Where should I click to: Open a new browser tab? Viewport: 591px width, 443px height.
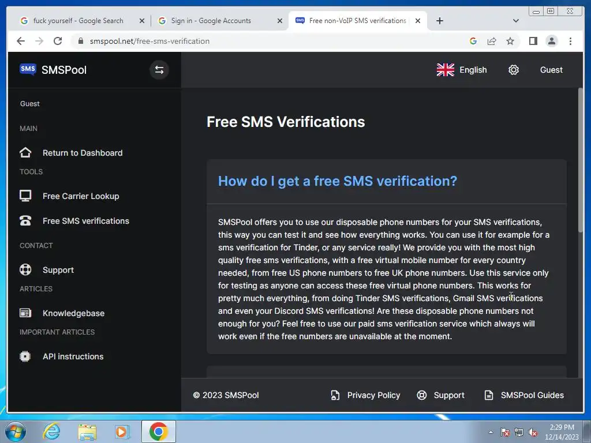(x=439, y=21)
